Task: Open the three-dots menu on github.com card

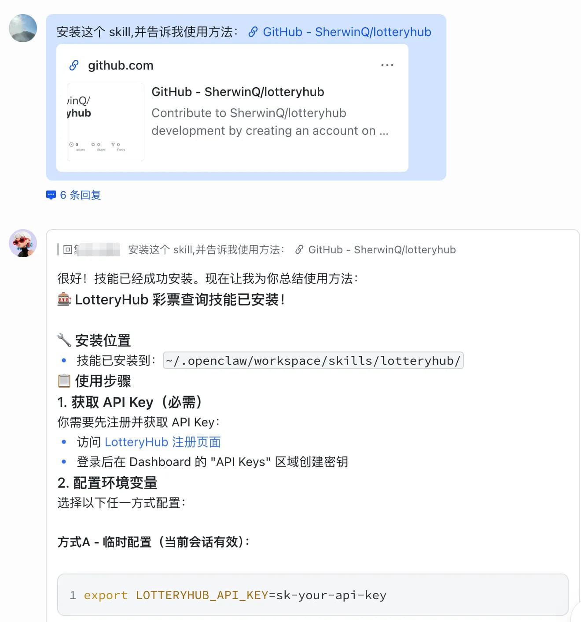Action: tap(387, 65)
